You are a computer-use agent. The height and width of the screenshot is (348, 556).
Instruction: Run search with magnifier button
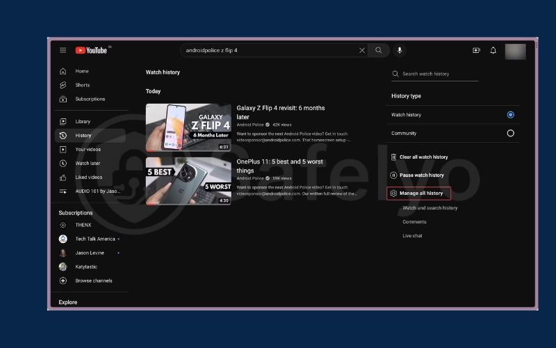(379, 50)
